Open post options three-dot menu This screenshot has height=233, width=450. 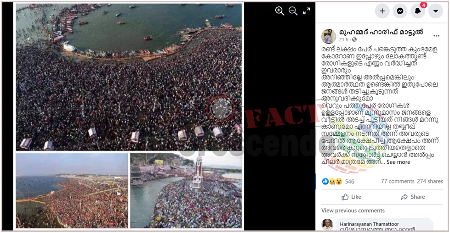(x=436, y=36)
